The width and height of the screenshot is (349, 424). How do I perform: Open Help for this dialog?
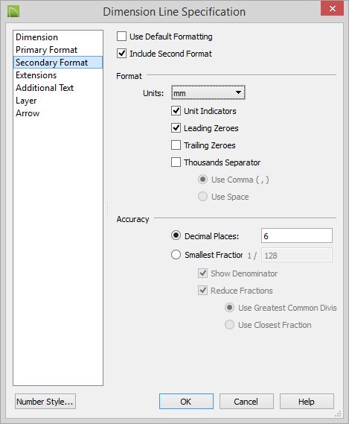[307, 402]
